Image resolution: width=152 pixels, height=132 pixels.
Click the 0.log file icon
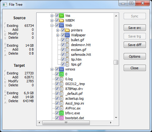(x=61, y=79)
